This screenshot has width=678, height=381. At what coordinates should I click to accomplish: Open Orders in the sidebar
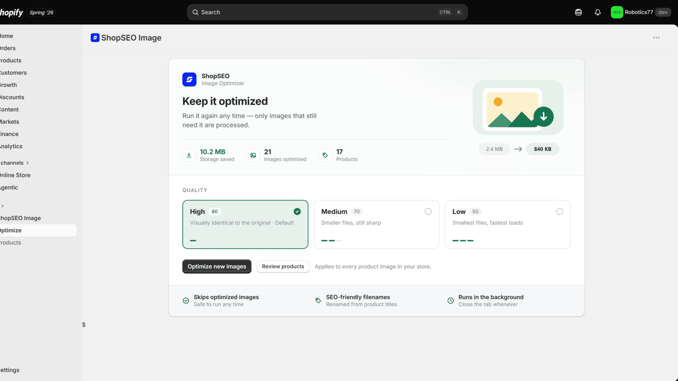pos(8,48)
